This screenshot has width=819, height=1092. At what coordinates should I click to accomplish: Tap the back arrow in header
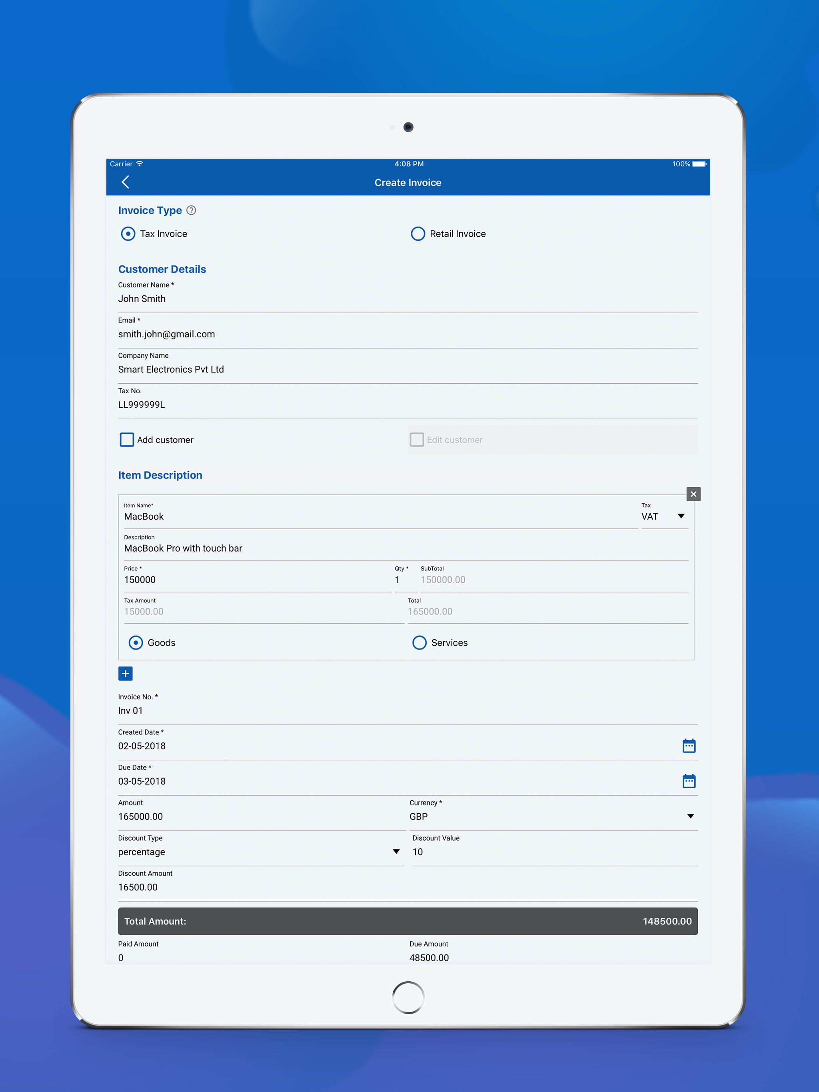click(126, 182)
